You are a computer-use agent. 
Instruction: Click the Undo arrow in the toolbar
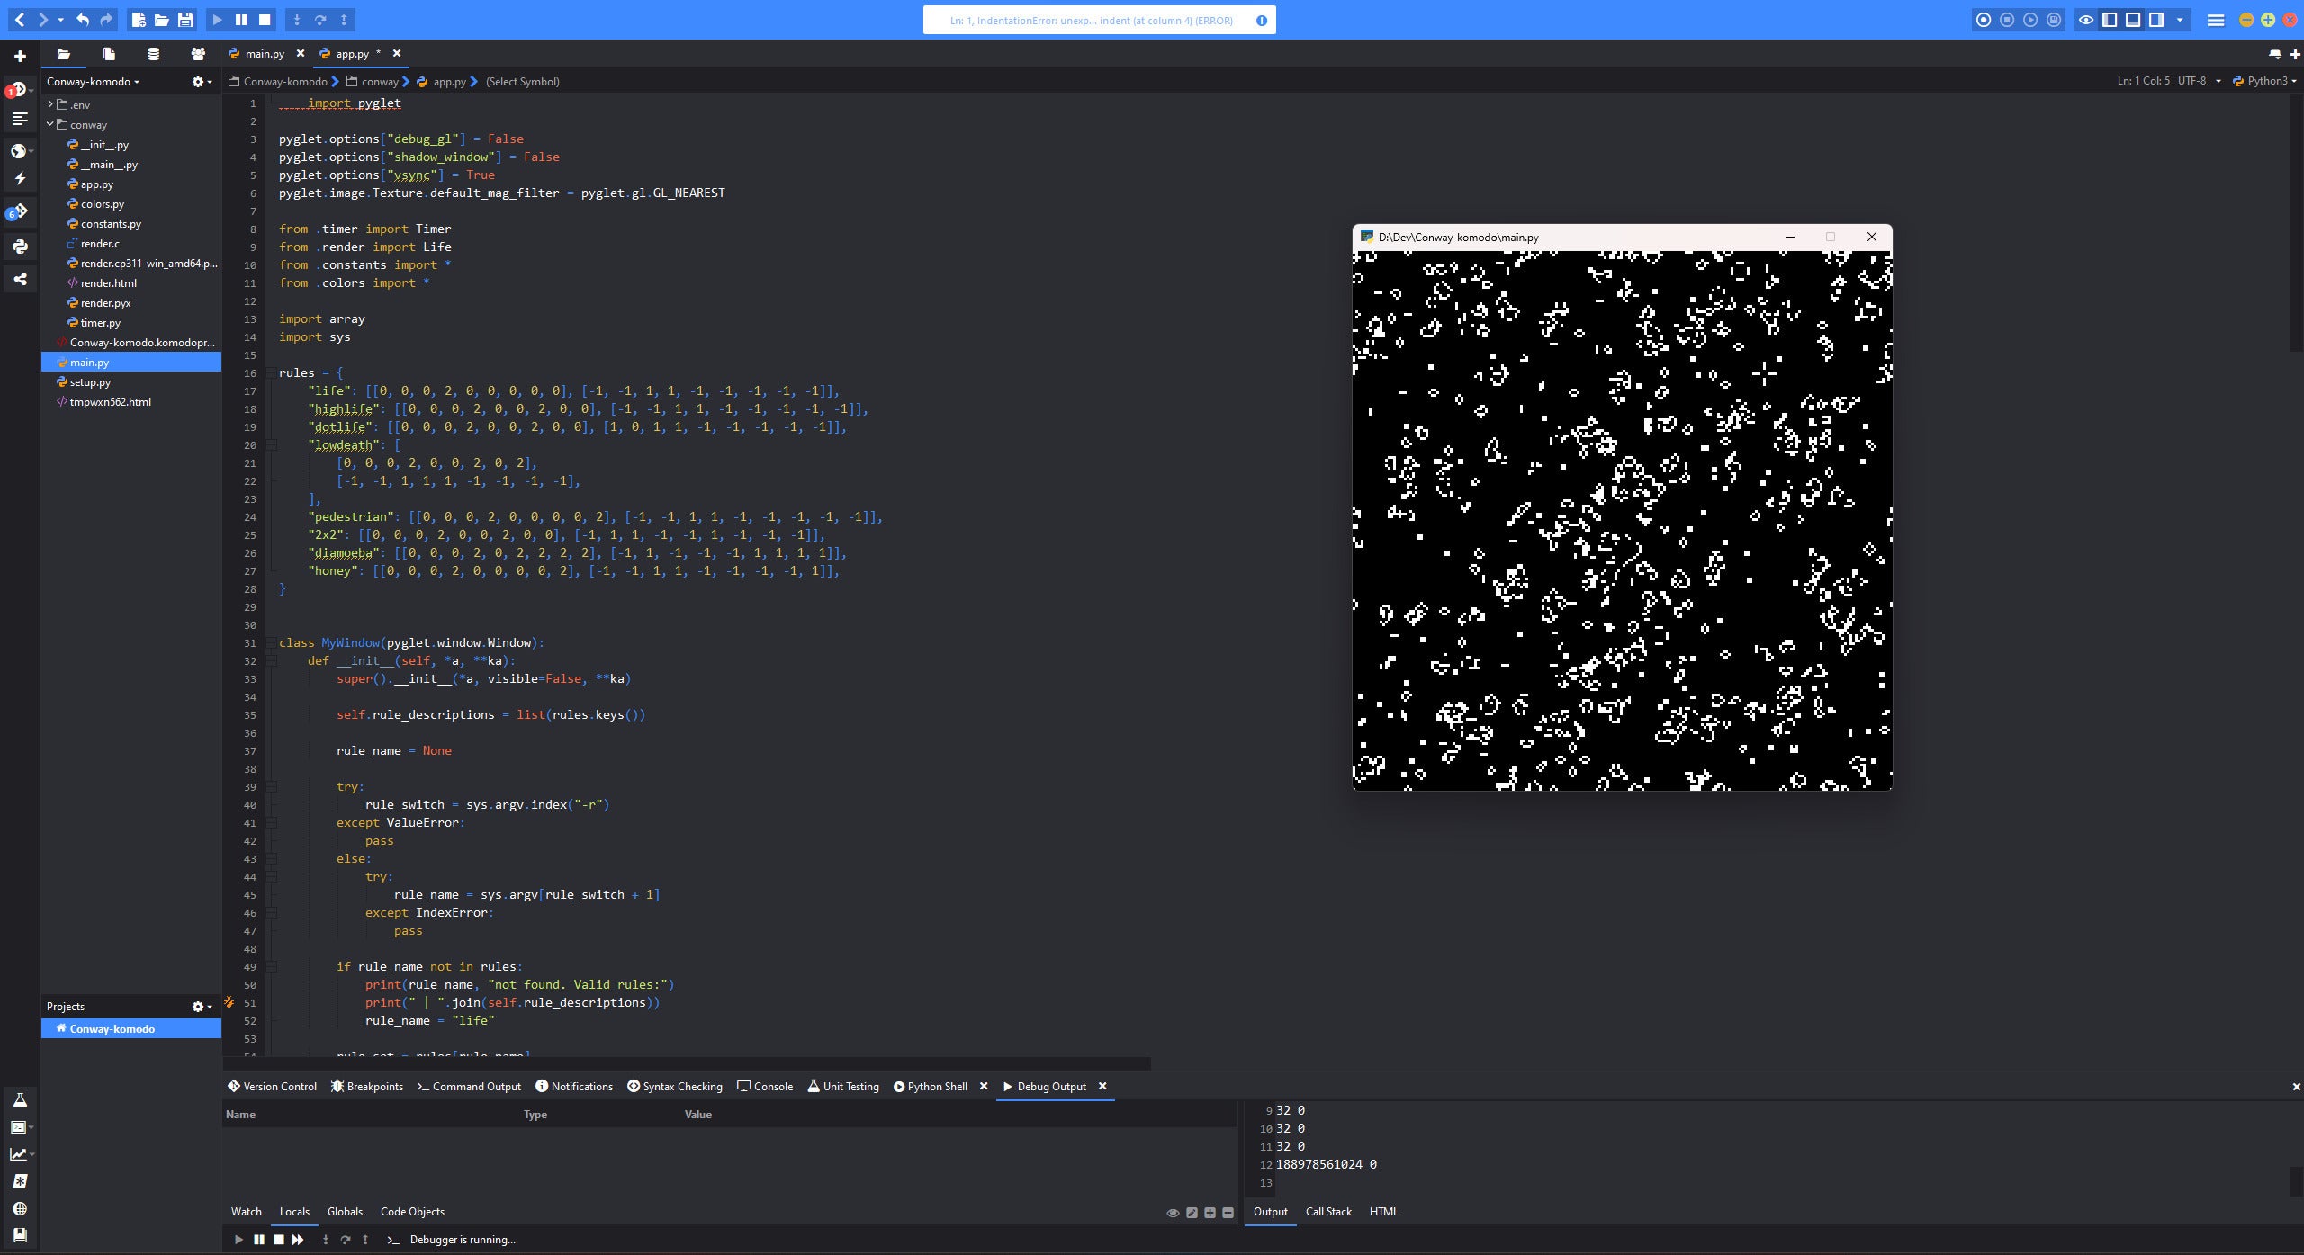click(83, 20)
